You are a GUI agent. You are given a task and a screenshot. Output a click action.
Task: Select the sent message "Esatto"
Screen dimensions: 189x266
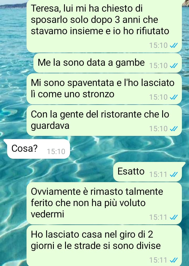[148, 172]
